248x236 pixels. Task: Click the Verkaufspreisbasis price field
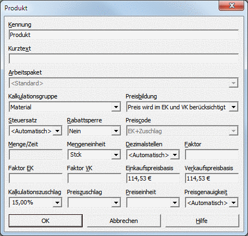[212, 178]
